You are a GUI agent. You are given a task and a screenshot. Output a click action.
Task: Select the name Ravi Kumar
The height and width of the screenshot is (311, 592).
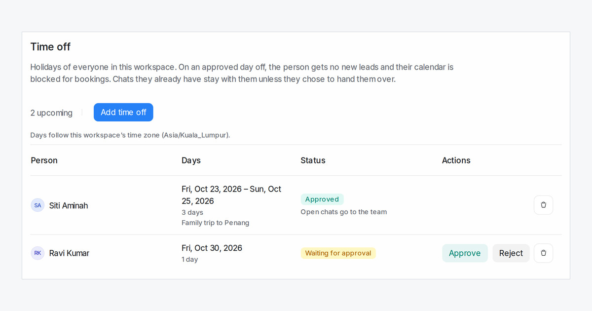69,253
